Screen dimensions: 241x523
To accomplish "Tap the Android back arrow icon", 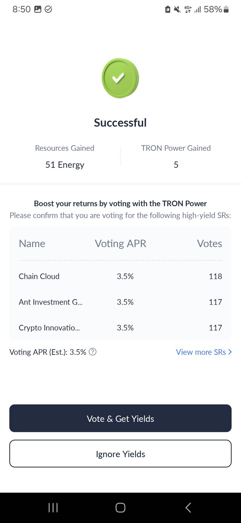I will click(188, 508).
